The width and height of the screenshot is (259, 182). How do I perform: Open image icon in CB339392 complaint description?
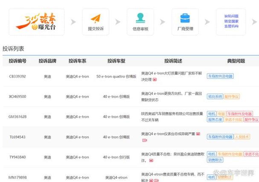154,80
